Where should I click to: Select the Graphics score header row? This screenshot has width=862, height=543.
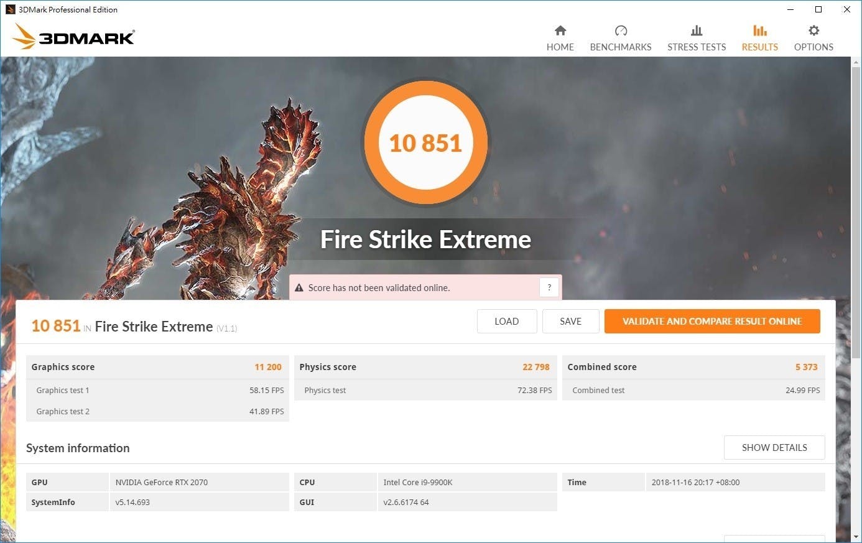pos(157,367)
